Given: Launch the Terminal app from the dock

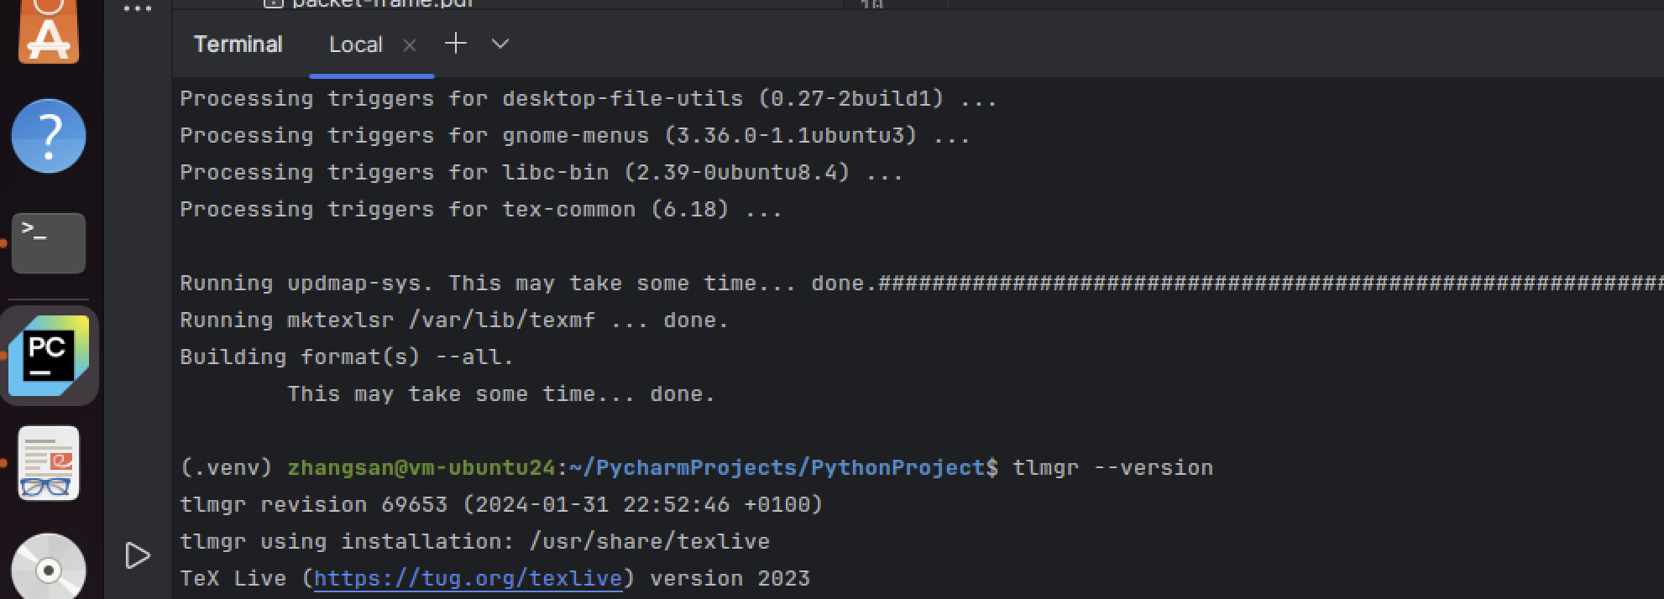Looking at the screenshot, I should (x=49, y=243).
